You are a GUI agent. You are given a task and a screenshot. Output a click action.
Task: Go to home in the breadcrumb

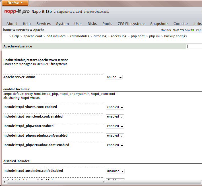coord(7,30)
